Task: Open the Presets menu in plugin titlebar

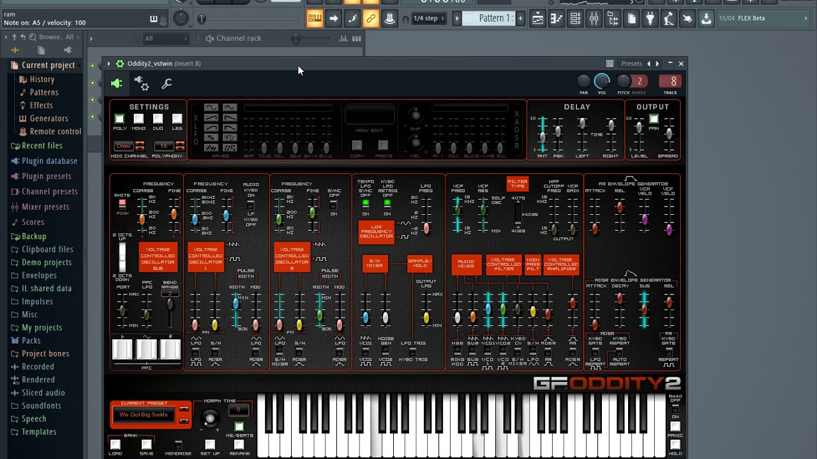Action: point(631,64)
